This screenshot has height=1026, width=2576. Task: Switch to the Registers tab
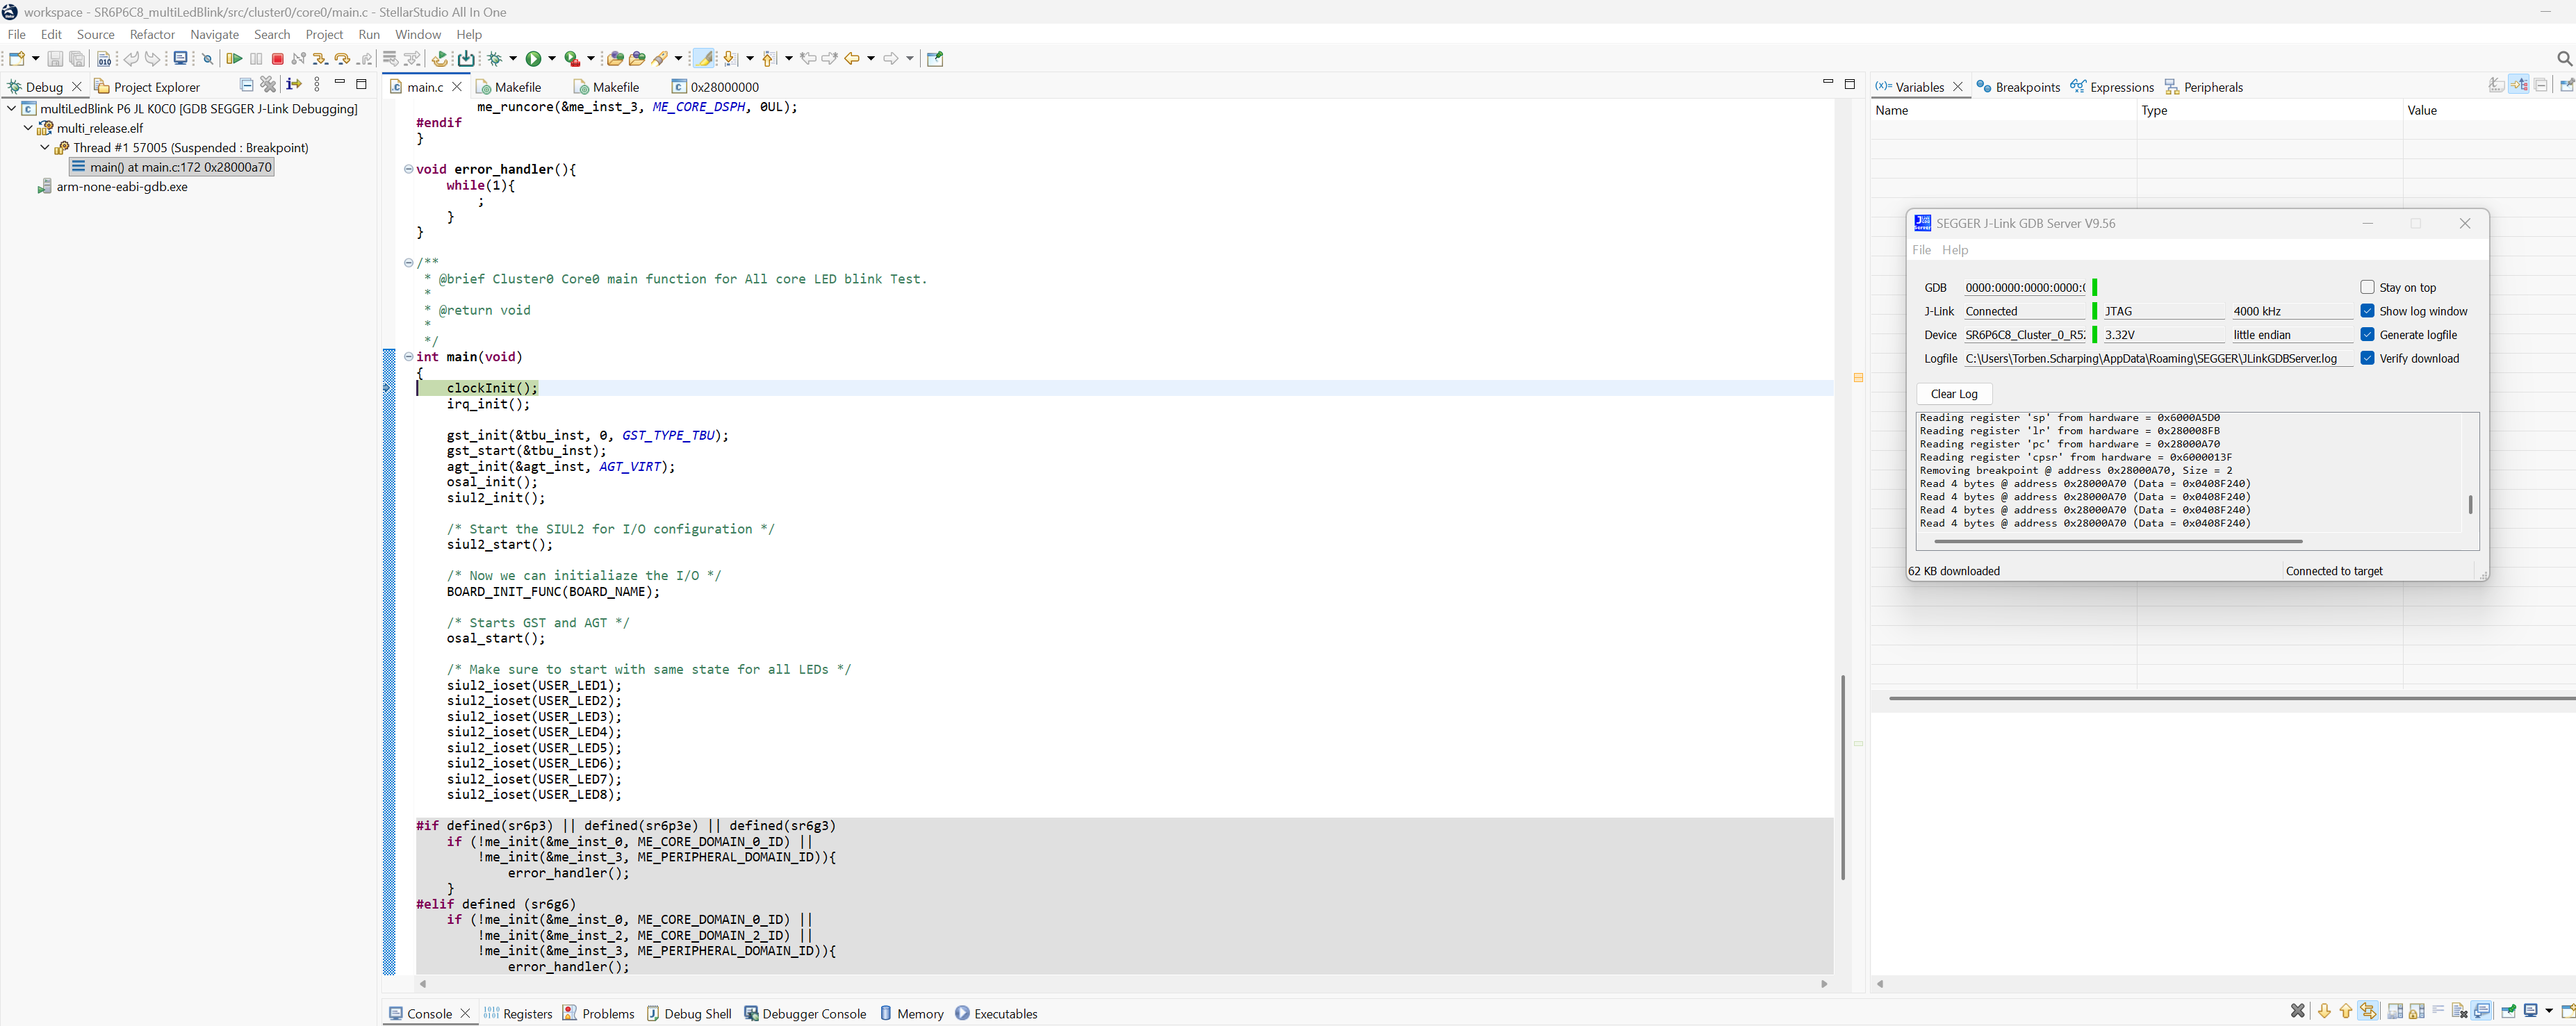(x=518, y=1013)
